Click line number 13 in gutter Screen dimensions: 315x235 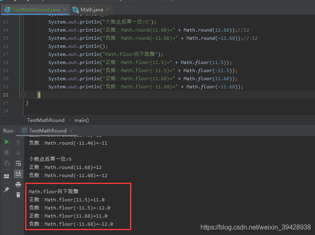6,22
